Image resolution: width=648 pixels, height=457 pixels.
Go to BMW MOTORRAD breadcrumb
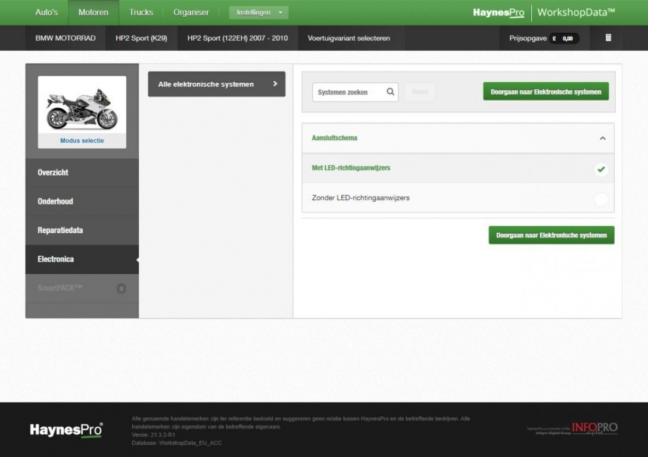[66, 38]
